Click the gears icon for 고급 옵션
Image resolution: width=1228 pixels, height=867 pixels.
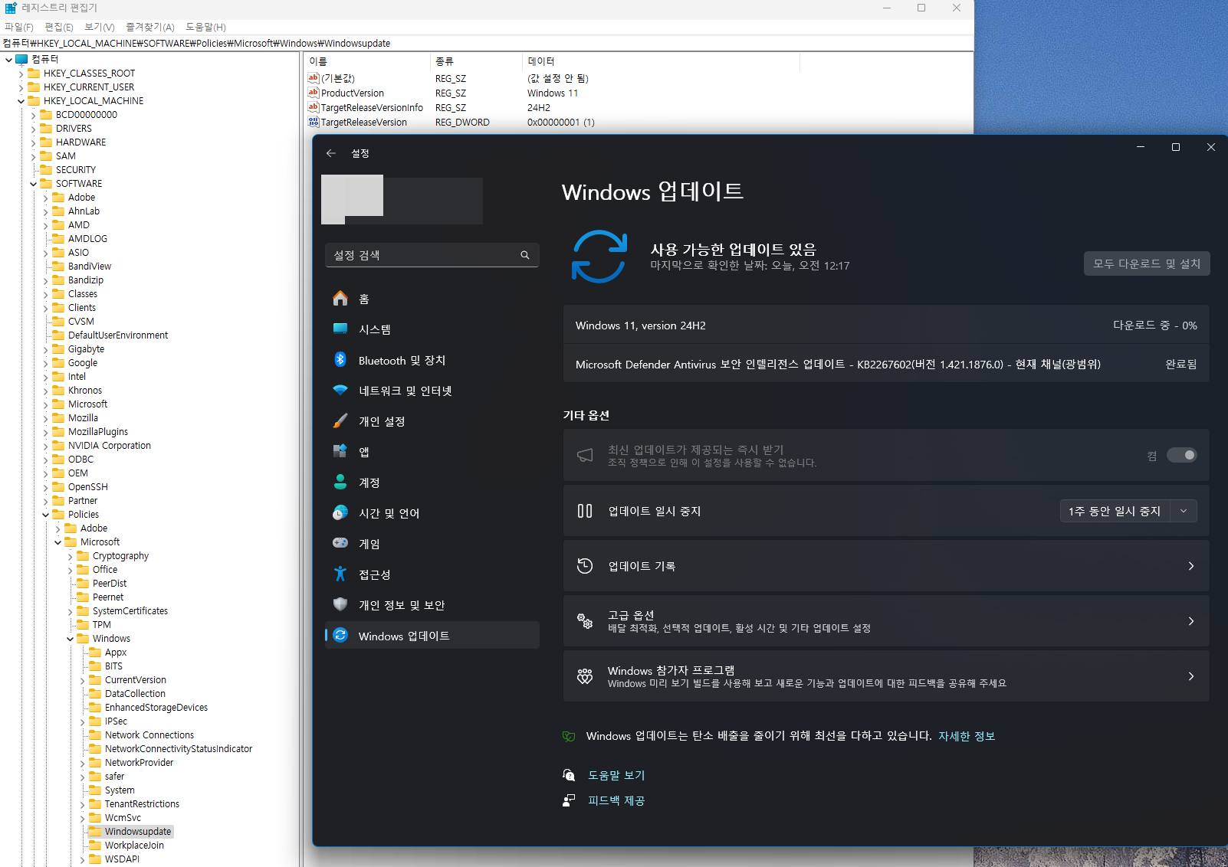click(x=585, y=620)
